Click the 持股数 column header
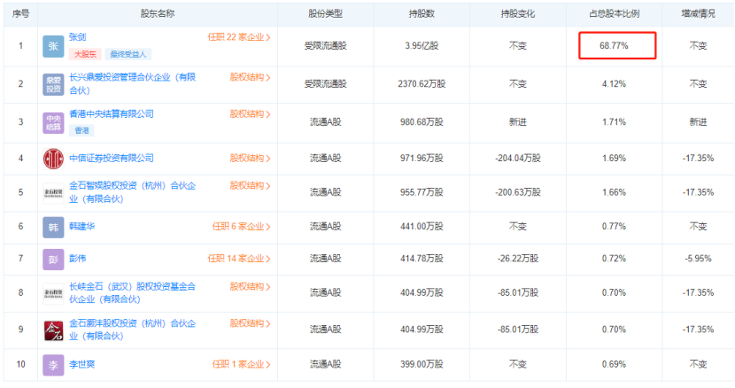The width and height of the screenshot is (735, 388). pos(422,14)
